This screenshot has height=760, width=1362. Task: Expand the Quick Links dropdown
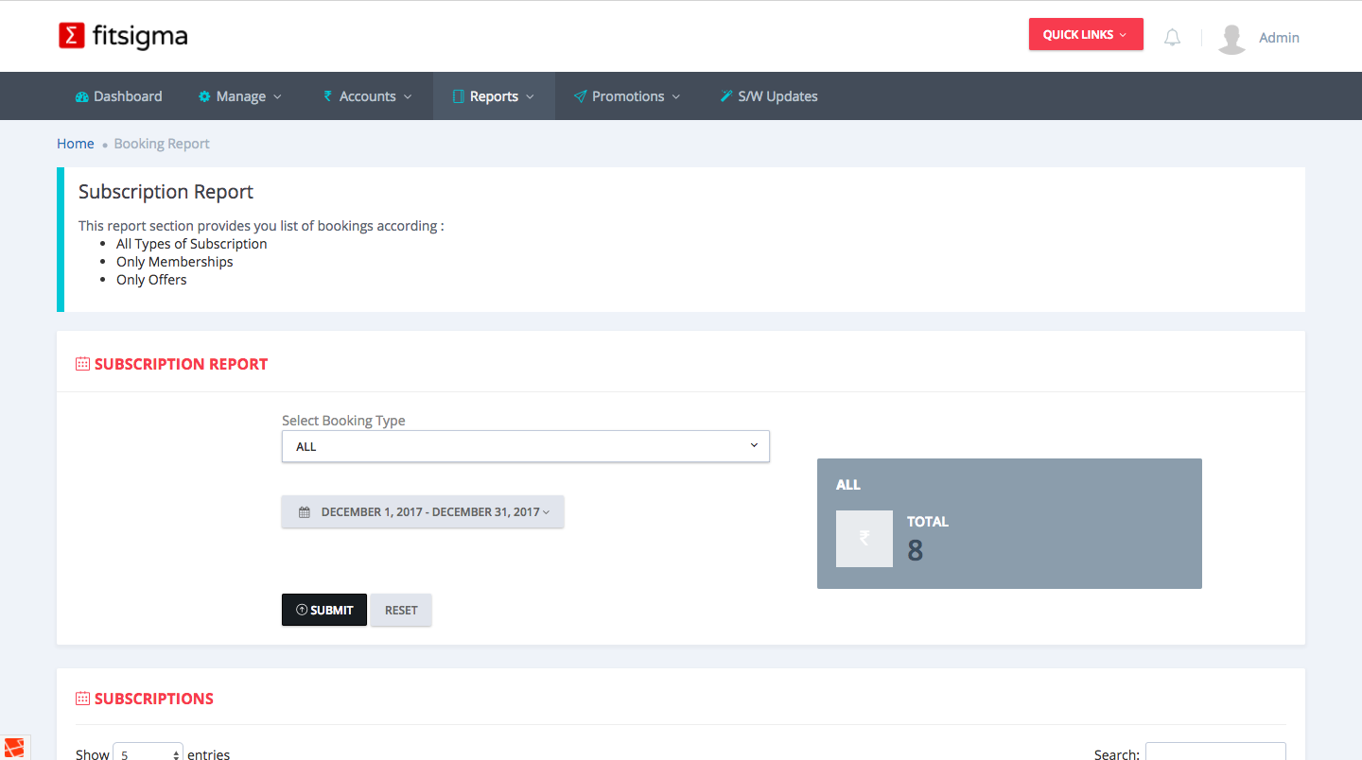coord(1085,35)
